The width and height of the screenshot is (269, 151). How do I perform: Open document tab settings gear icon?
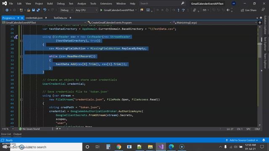[261, 18]
